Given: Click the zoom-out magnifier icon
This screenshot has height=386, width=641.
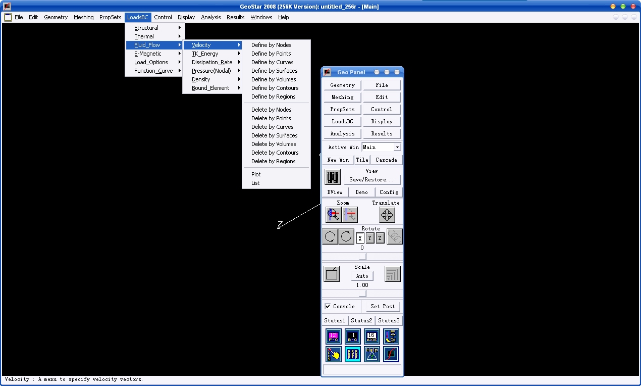Looking at the screenshot, I should coord(350,215).
